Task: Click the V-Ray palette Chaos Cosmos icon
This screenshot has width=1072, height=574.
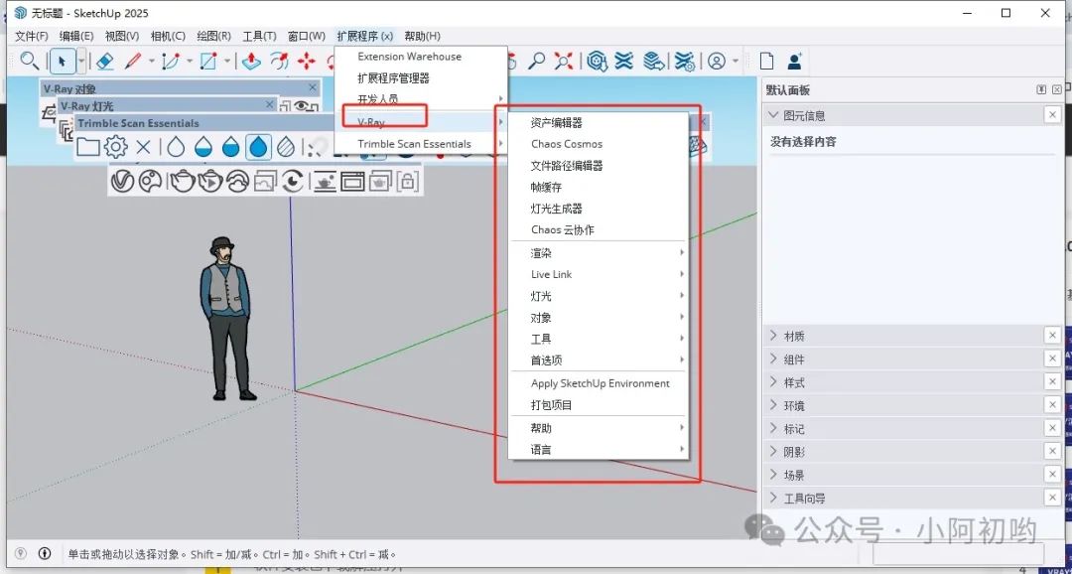Action: 150,182
